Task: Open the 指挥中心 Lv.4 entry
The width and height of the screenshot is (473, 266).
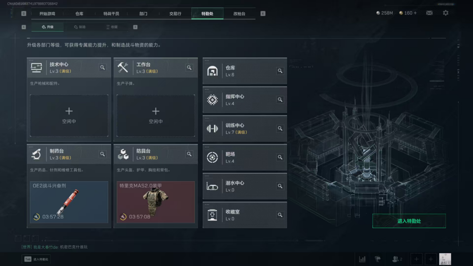Action: [x=245, y=100]
